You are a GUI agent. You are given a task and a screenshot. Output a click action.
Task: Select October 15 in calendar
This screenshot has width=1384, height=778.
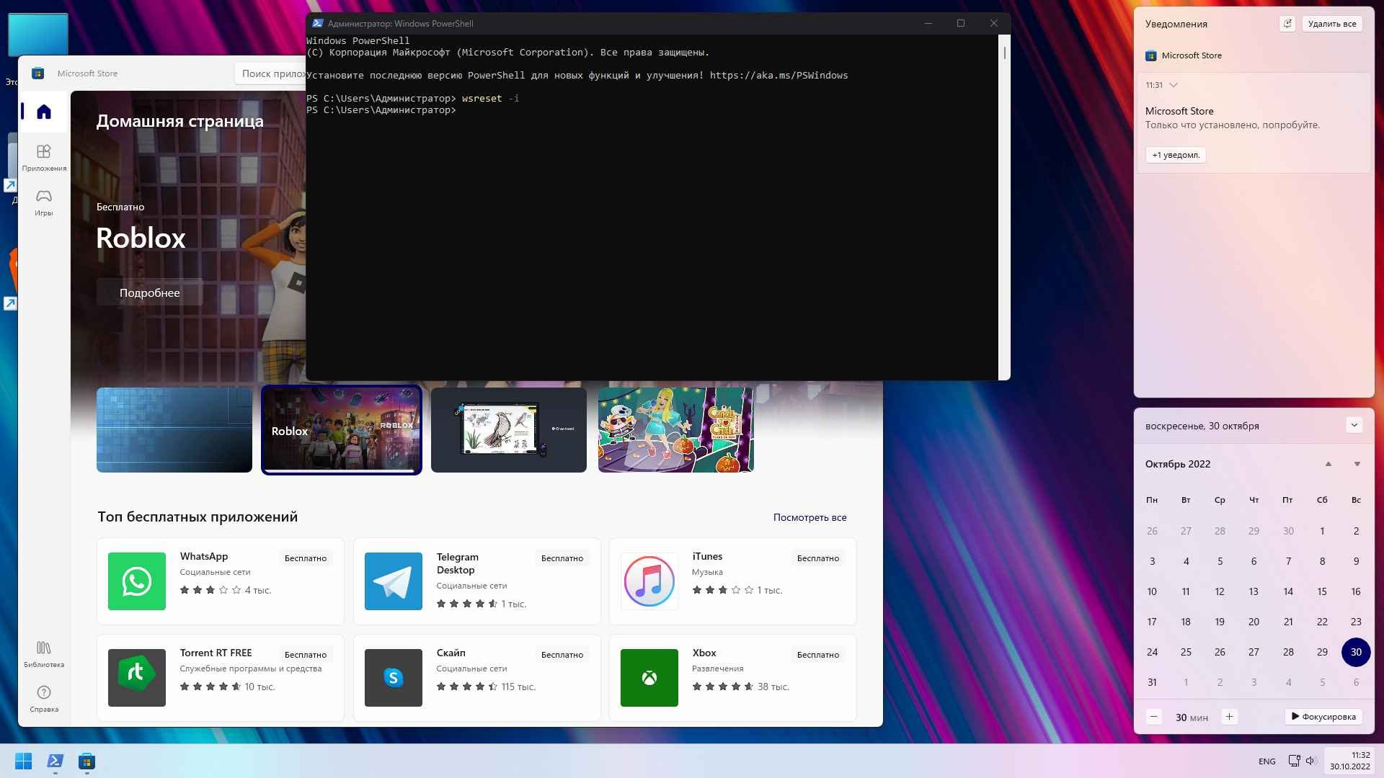[1322, 591]
